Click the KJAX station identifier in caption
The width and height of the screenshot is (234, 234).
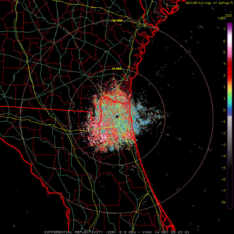click(147, 232)
